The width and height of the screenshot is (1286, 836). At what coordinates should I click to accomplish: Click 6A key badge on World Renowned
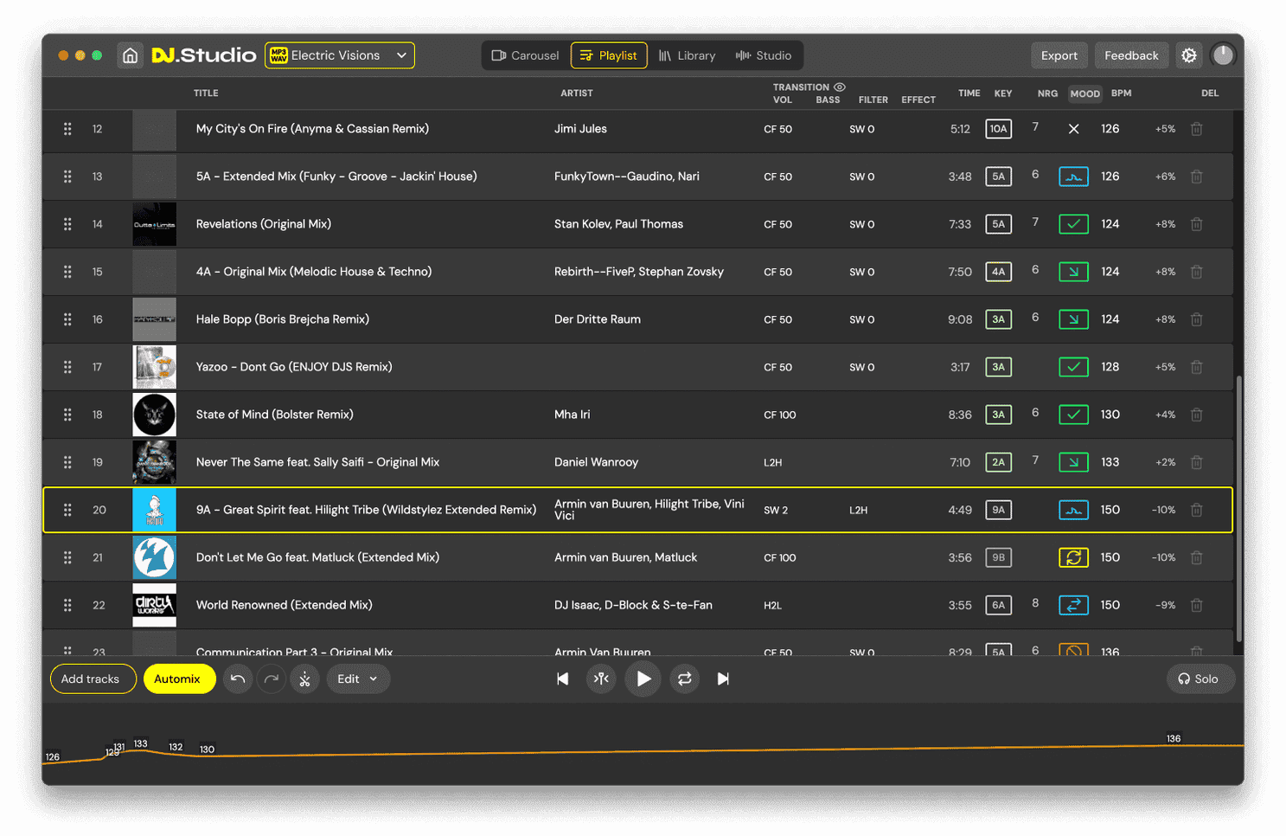998,605
